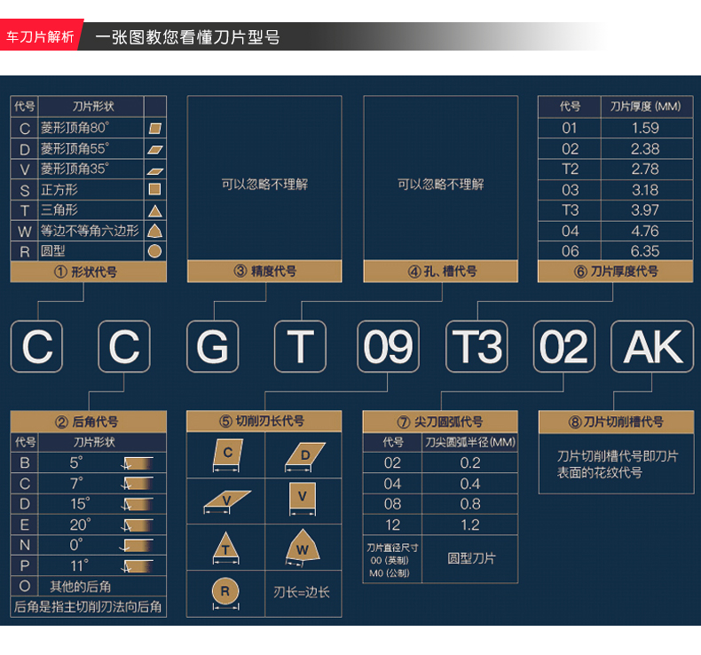Click the large G code box

coord(213,346)
